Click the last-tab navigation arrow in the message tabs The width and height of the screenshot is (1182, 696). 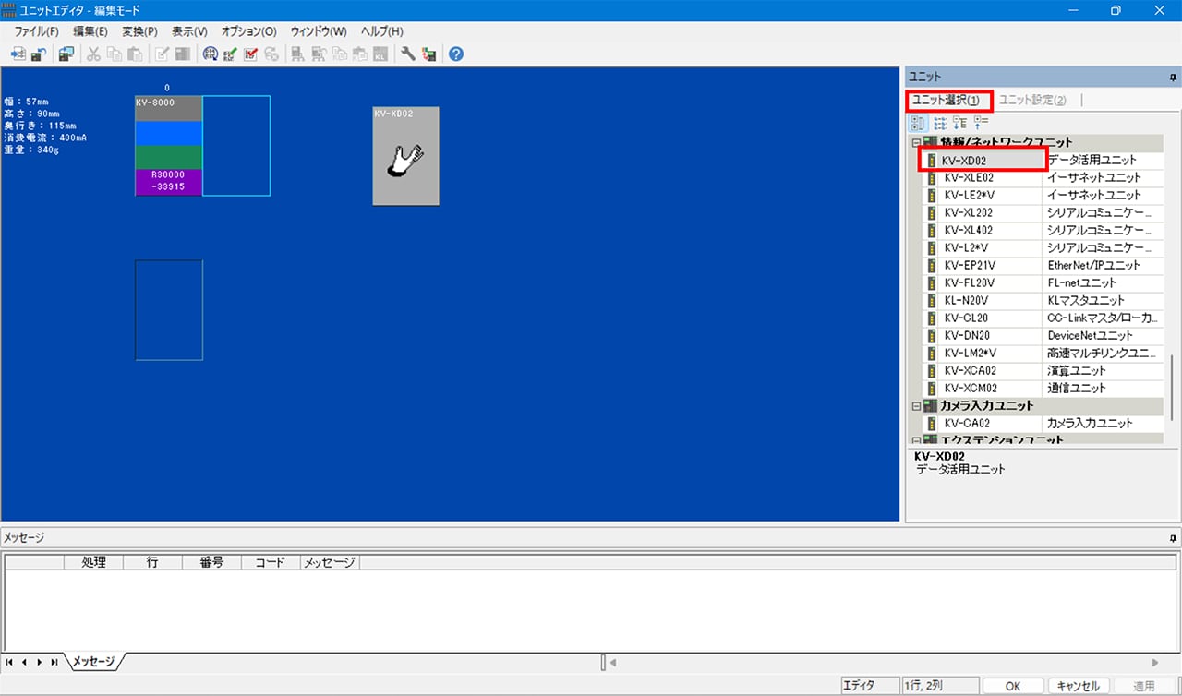pos(54,662)
